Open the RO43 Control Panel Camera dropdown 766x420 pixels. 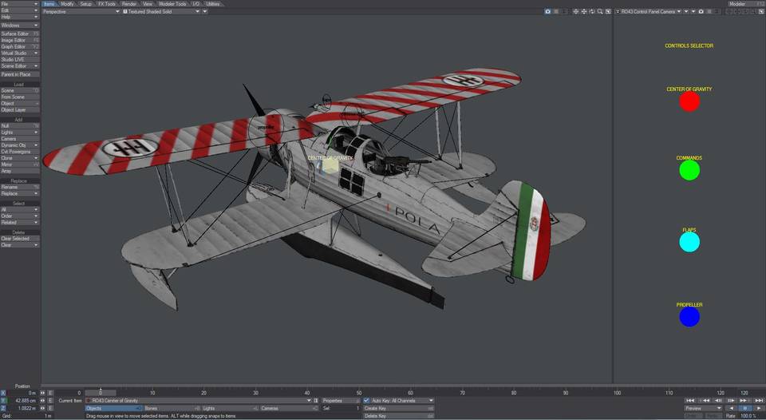click(649, 11)
